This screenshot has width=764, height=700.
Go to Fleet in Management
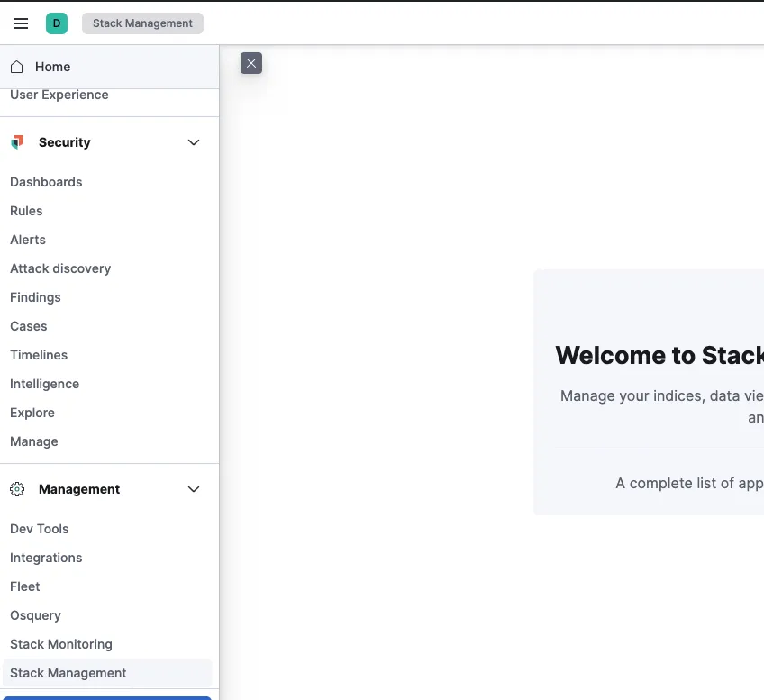point(25,586)
